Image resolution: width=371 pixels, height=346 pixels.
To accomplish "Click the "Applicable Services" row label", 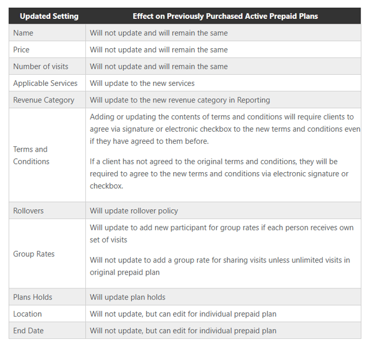I will [45, 83].
